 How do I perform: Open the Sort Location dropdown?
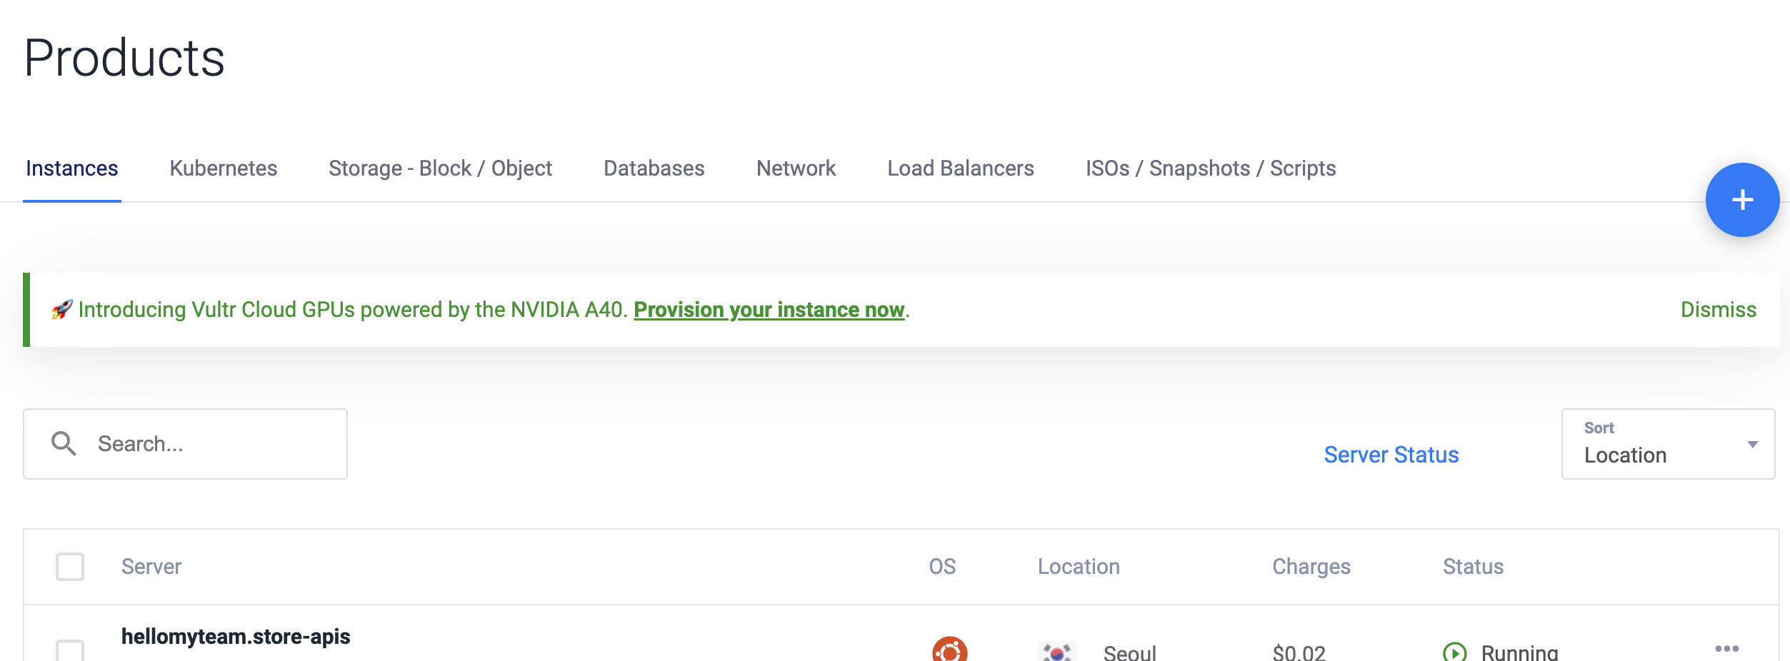1668,444
